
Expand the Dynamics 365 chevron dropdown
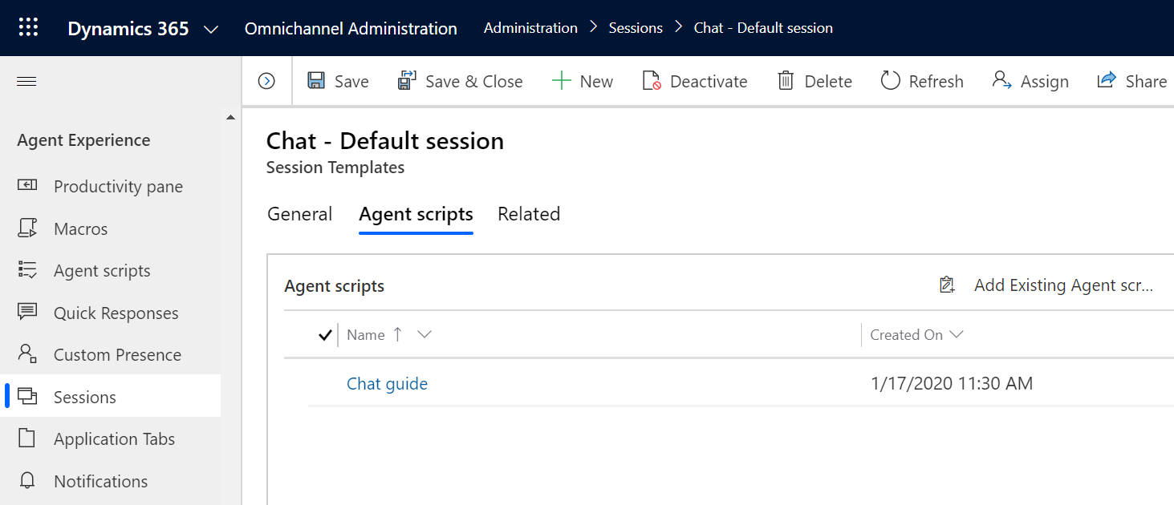coord(211,30)
